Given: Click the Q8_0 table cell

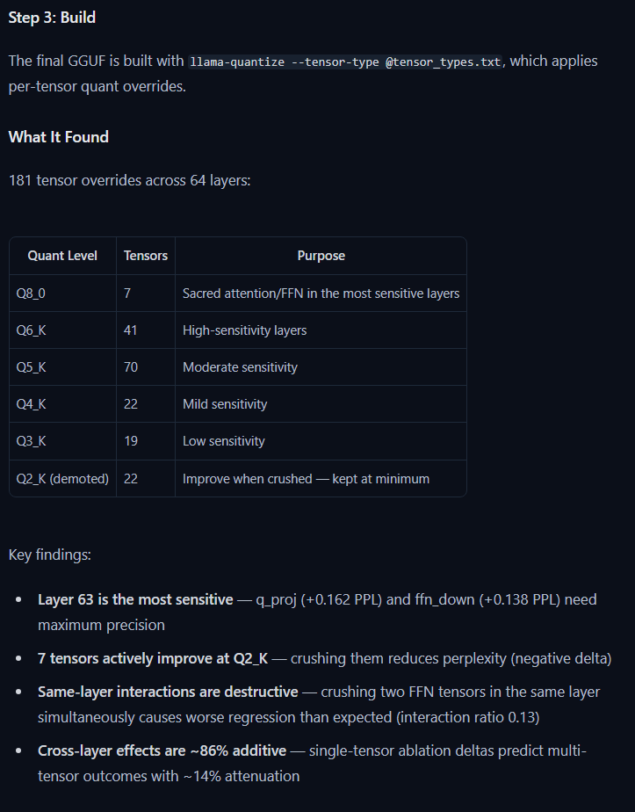Looking at the screenshot, I should pyautogui.click(x=62, y=294).
